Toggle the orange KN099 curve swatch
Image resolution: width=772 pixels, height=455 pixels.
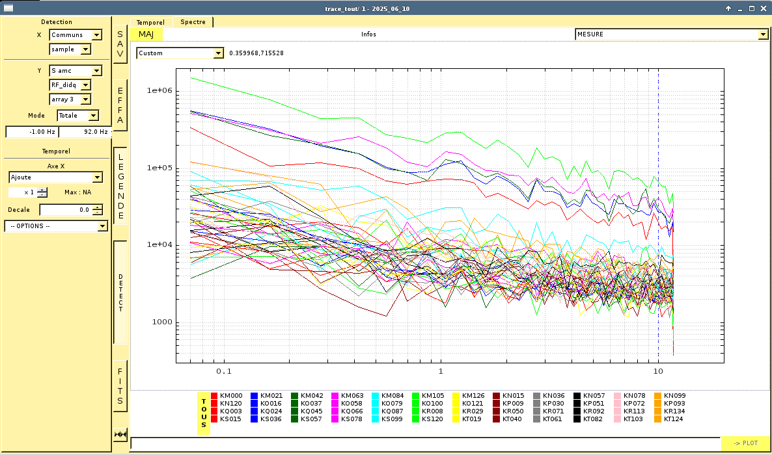[x=658, y=396]
